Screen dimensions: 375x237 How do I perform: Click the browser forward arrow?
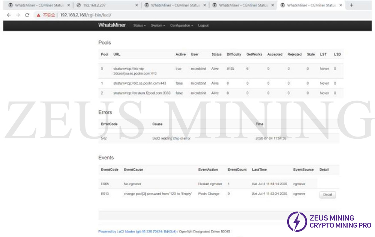(x=18, y=15)
